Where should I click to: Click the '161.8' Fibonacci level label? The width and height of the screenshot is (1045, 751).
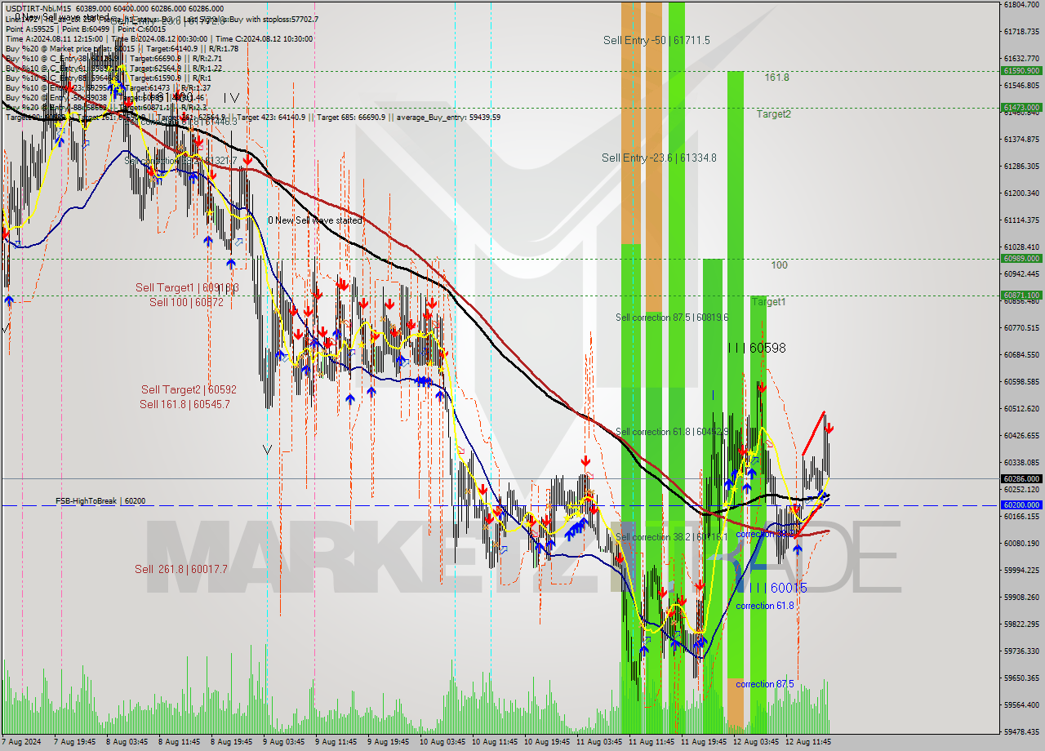[777, 78]
